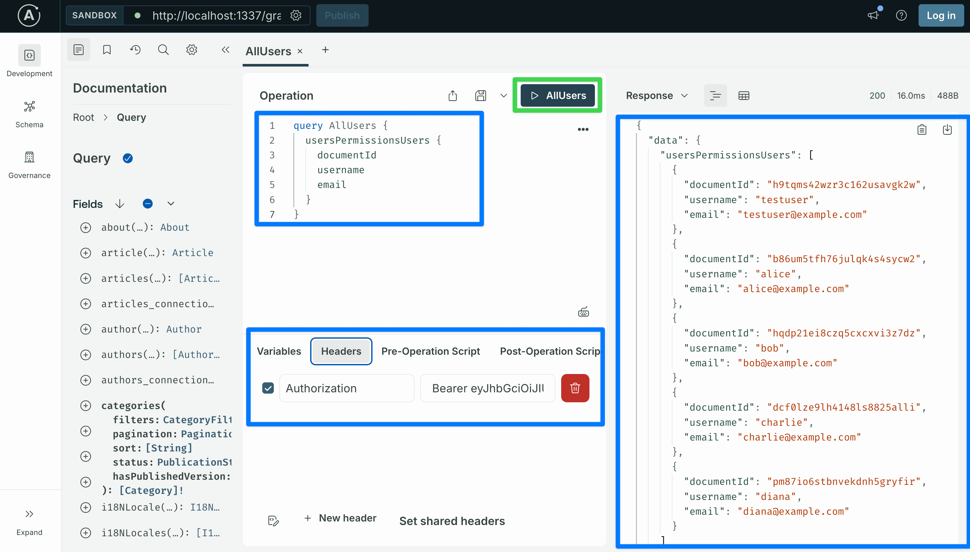
Task: Open the run history icon
Action: point(135,50)
